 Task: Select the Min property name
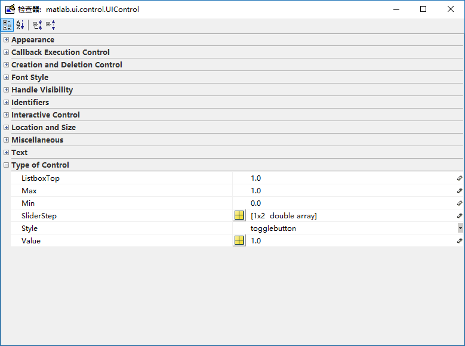click(28, 203)
